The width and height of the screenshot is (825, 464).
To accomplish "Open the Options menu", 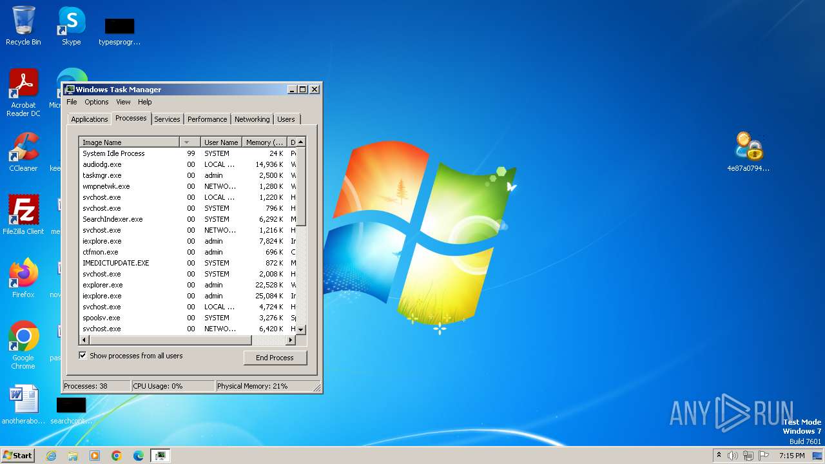I will point(97,102).
